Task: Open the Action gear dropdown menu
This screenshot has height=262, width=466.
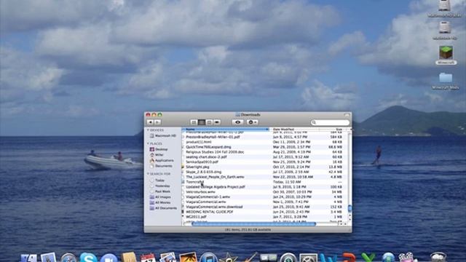Action: pos(252,122)
